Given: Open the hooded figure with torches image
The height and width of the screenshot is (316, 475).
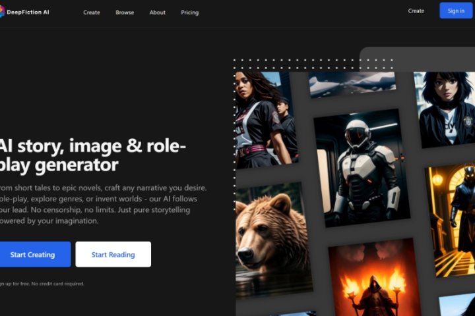Looking at the screenshot, I should (375, 277).
